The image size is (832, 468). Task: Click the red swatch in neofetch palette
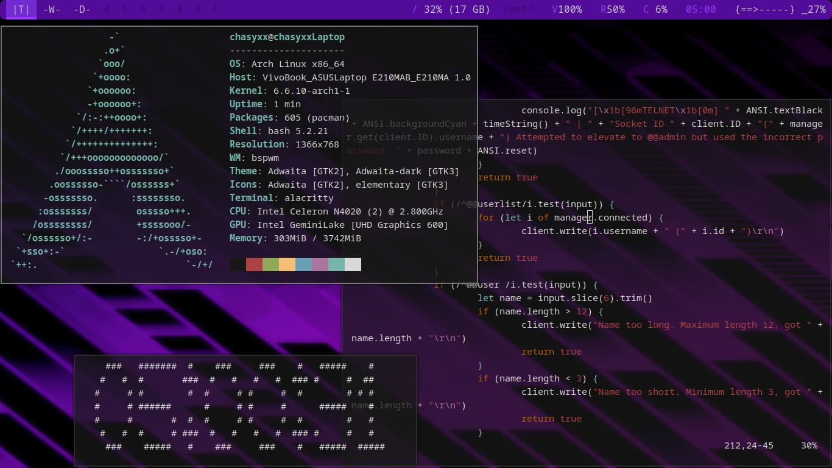point(254,264)
